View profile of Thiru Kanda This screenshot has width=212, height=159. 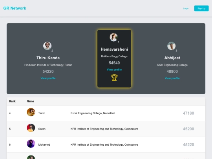click(48, 78)
